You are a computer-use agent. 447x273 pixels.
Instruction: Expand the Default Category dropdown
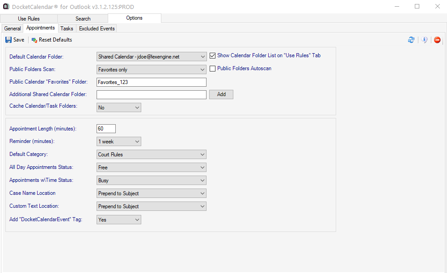152,155
